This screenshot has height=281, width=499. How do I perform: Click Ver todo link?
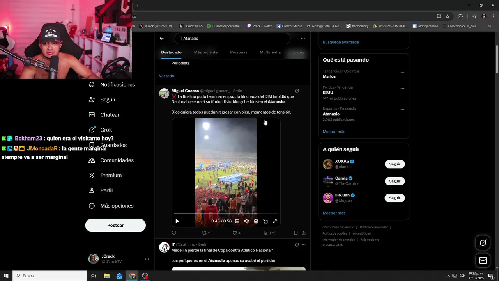click(x=166, y=76)
